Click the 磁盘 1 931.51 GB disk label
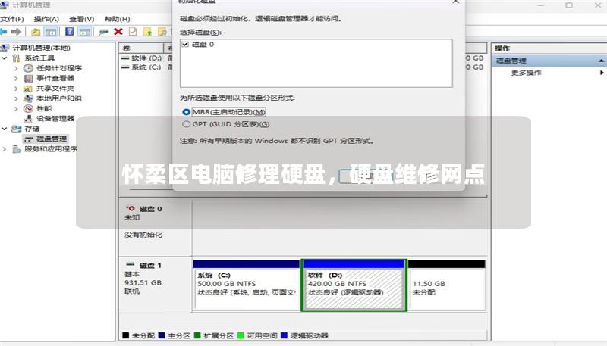The image size is (607, 346). 156,284
